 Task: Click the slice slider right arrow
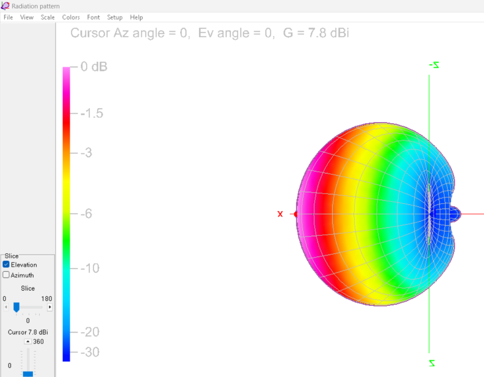click(x=50, y=307)
